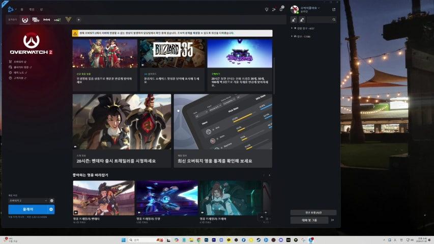Open the Overwatch 2 game tab

point(25,20)
